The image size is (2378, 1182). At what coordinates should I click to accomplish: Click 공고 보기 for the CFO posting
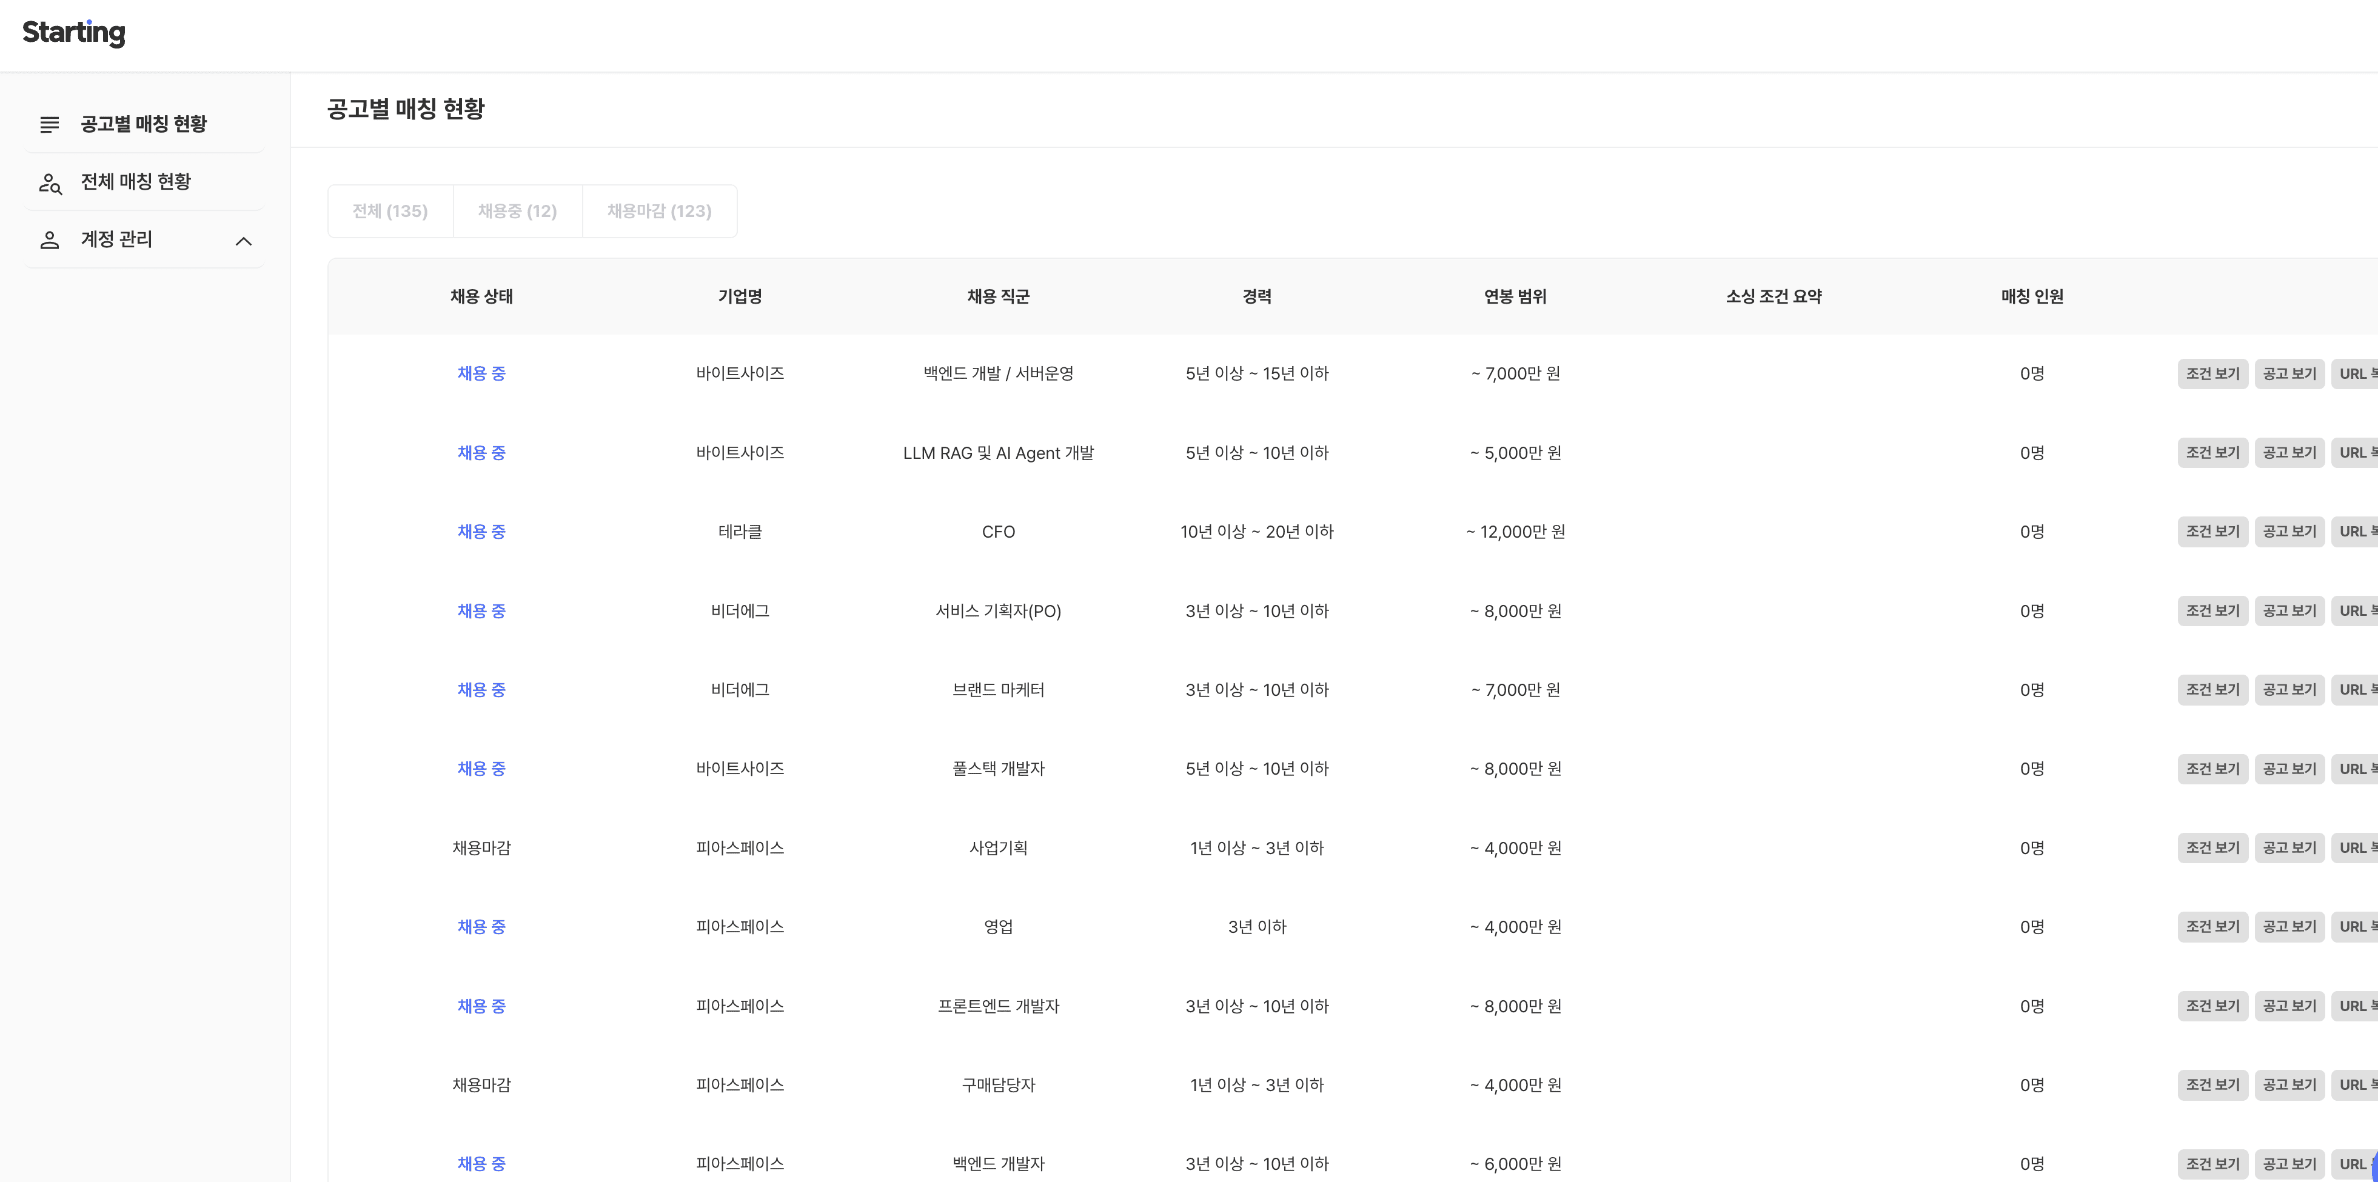[2288, 532]
